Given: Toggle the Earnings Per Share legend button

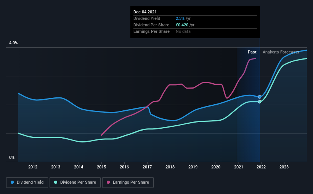Looking at the screenshot, I should pos(128,183).
